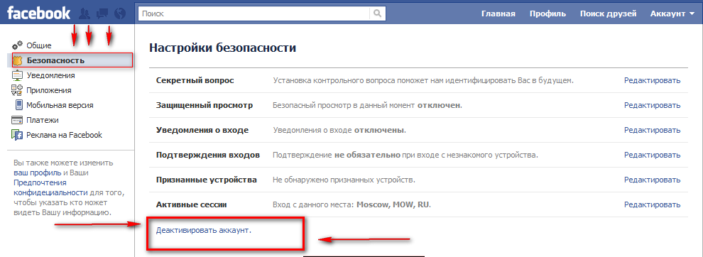Click the Настройки безопасности heading
This screenshot has height=257, width=703.
[x=222, y=48]
